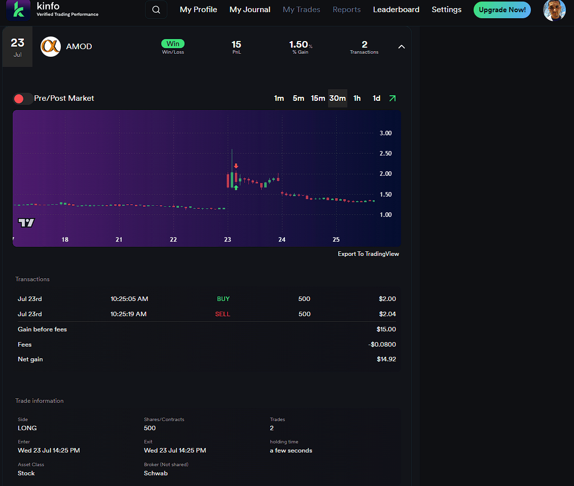Click the kinfo logo icon
This screenshot has height=486, width=574.
coord(18,10)
